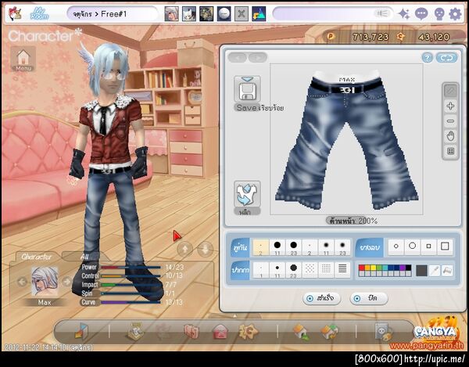
Task: Select large circle eraser
Action: point(412,246)
